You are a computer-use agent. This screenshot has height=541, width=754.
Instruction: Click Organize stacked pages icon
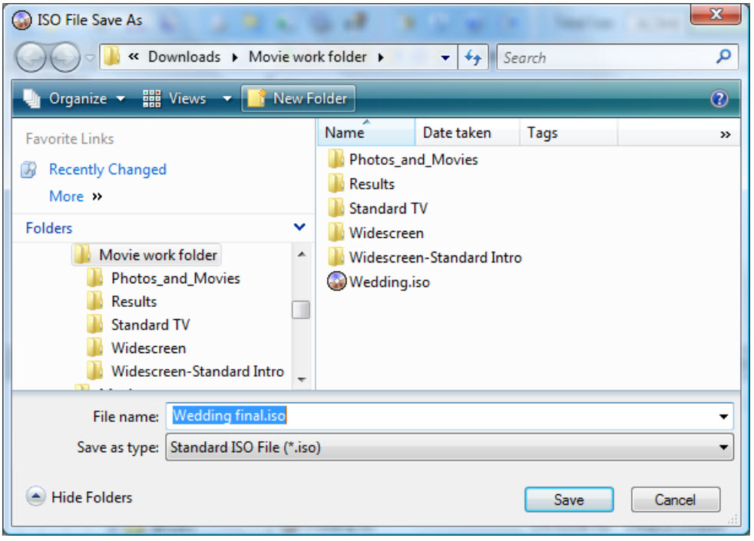tap(32, 98)
